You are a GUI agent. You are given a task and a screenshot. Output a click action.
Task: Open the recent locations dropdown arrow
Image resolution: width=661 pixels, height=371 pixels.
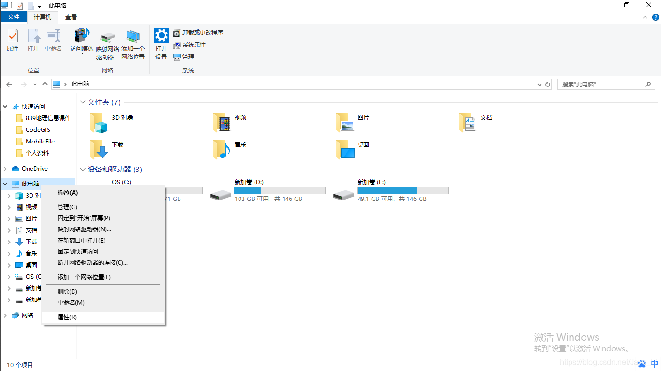coord(35,85)
